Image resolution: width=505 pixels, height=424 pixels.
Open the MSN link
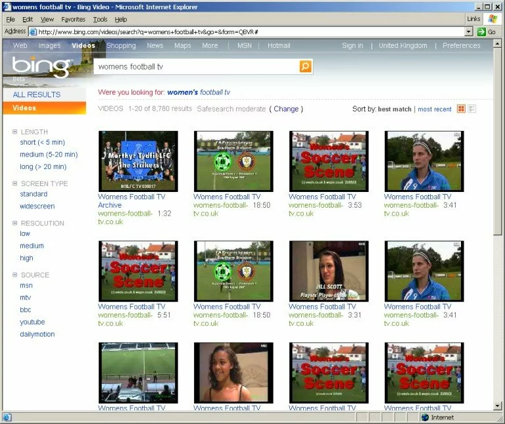pyautogui.click(x=245, y=46)
